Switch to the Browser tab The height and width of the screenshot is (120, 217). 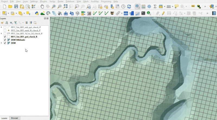(x=15, y=118)
